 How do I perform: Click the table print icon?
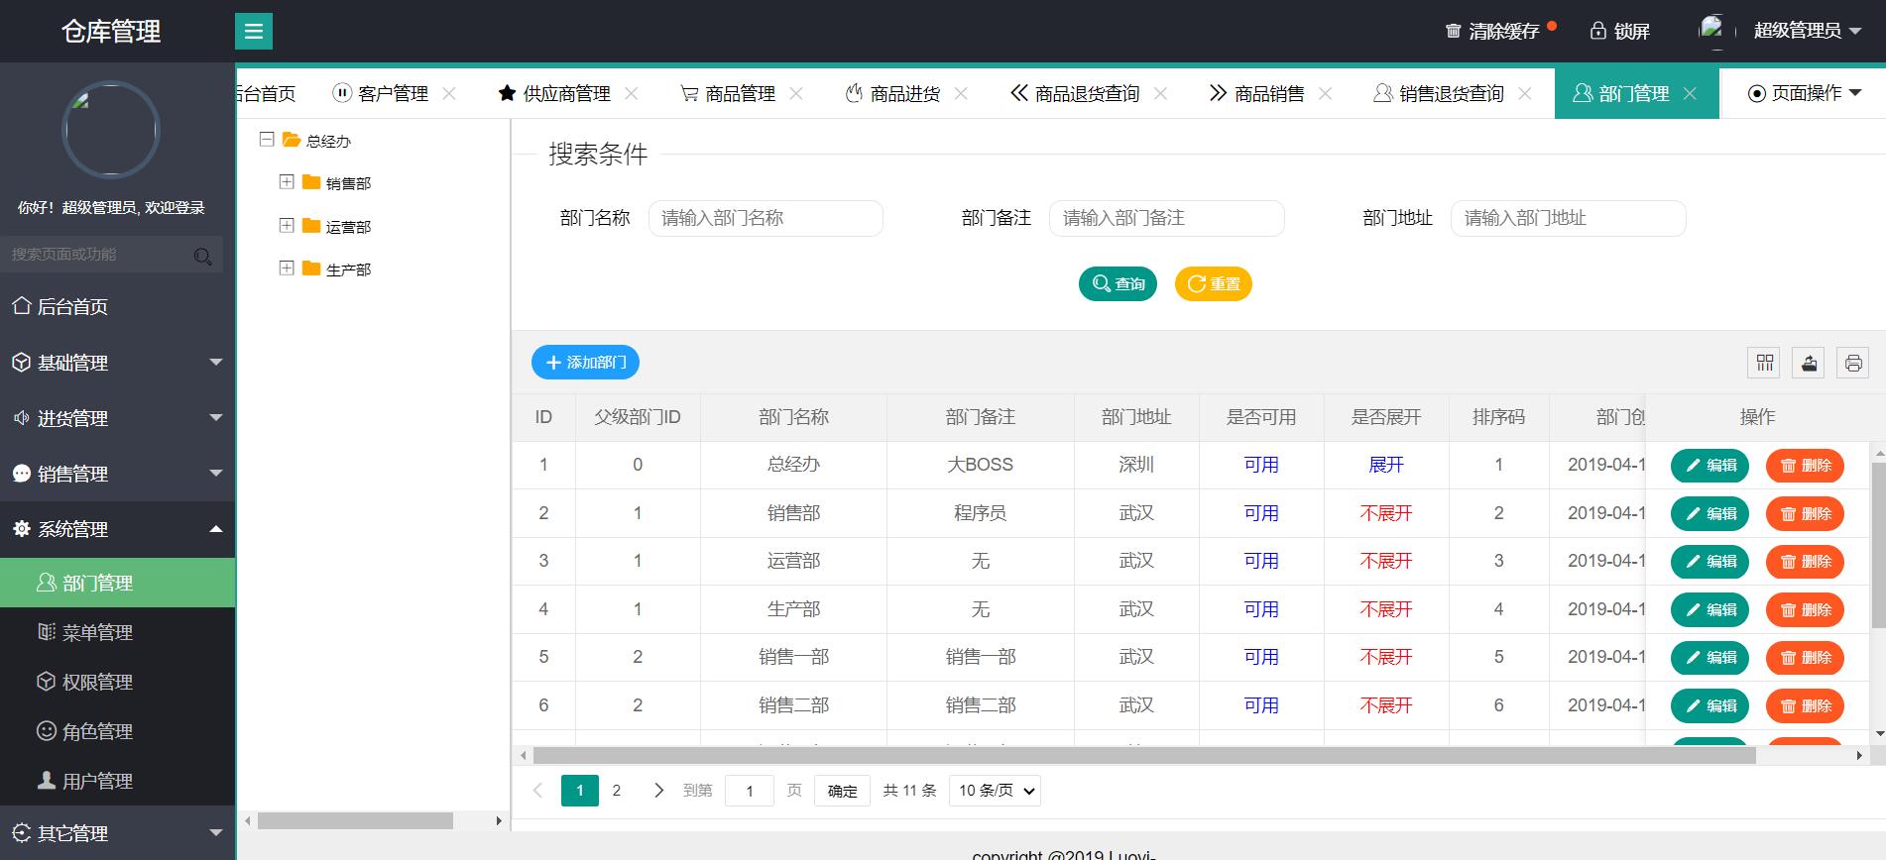tap(1853, 363)
